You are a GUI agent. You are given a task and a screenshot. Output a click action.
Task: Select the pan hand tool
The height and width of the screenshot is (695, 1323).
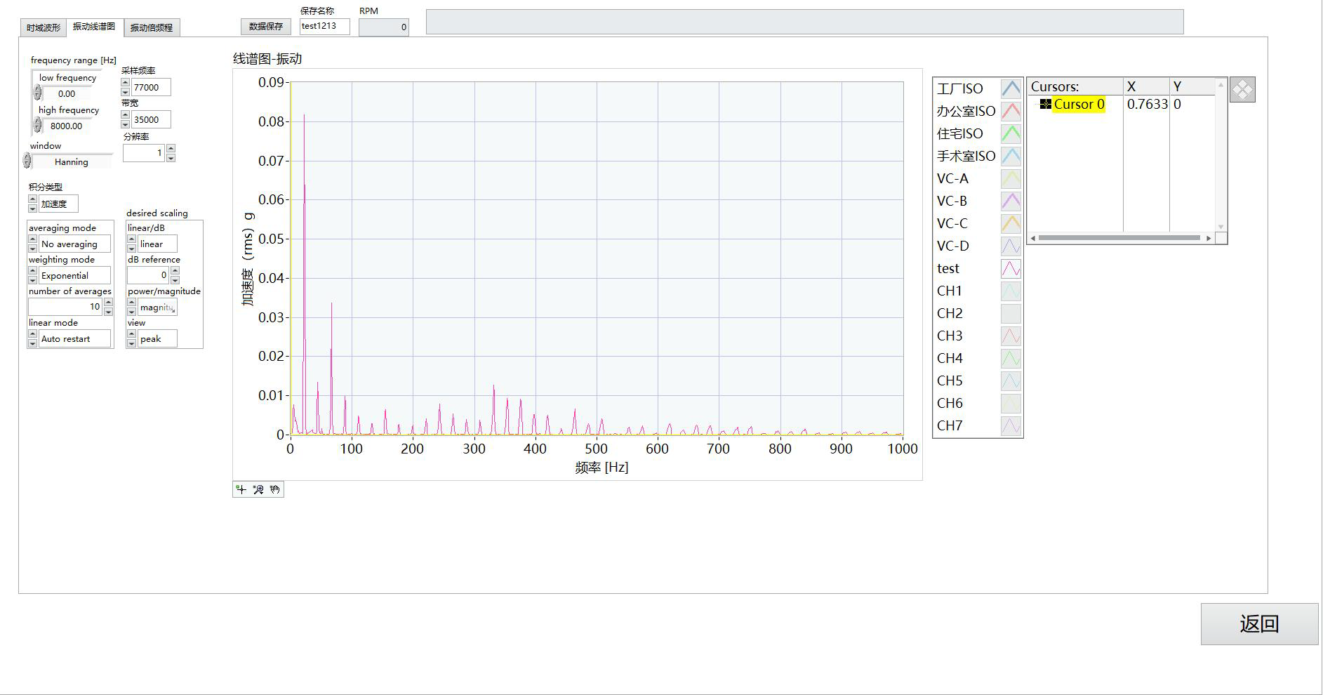275,489
